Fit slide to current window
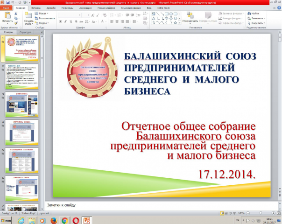 (x=279, y=213)
